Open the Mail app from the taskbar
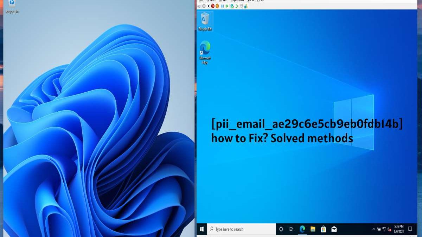The height and width of the screenshot is (237, 422). [334, 229]
